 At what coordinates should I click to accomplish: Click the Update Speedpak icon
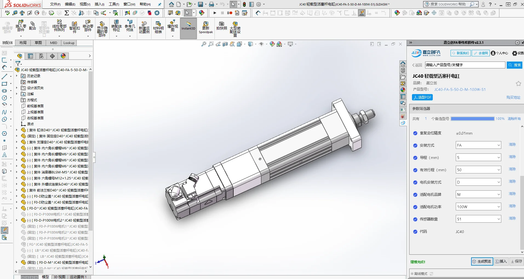[206, 28]
